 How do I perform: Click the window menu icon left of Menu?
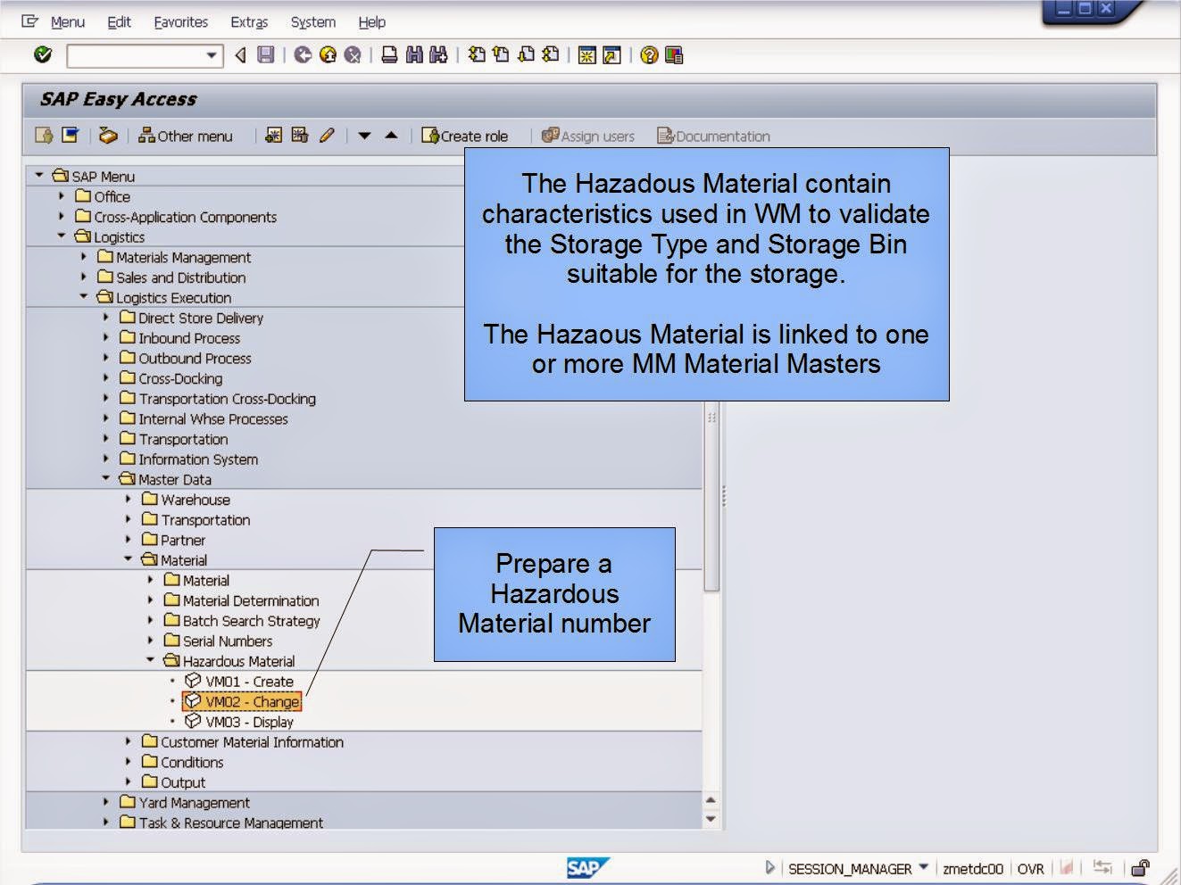tap(29, 21)
